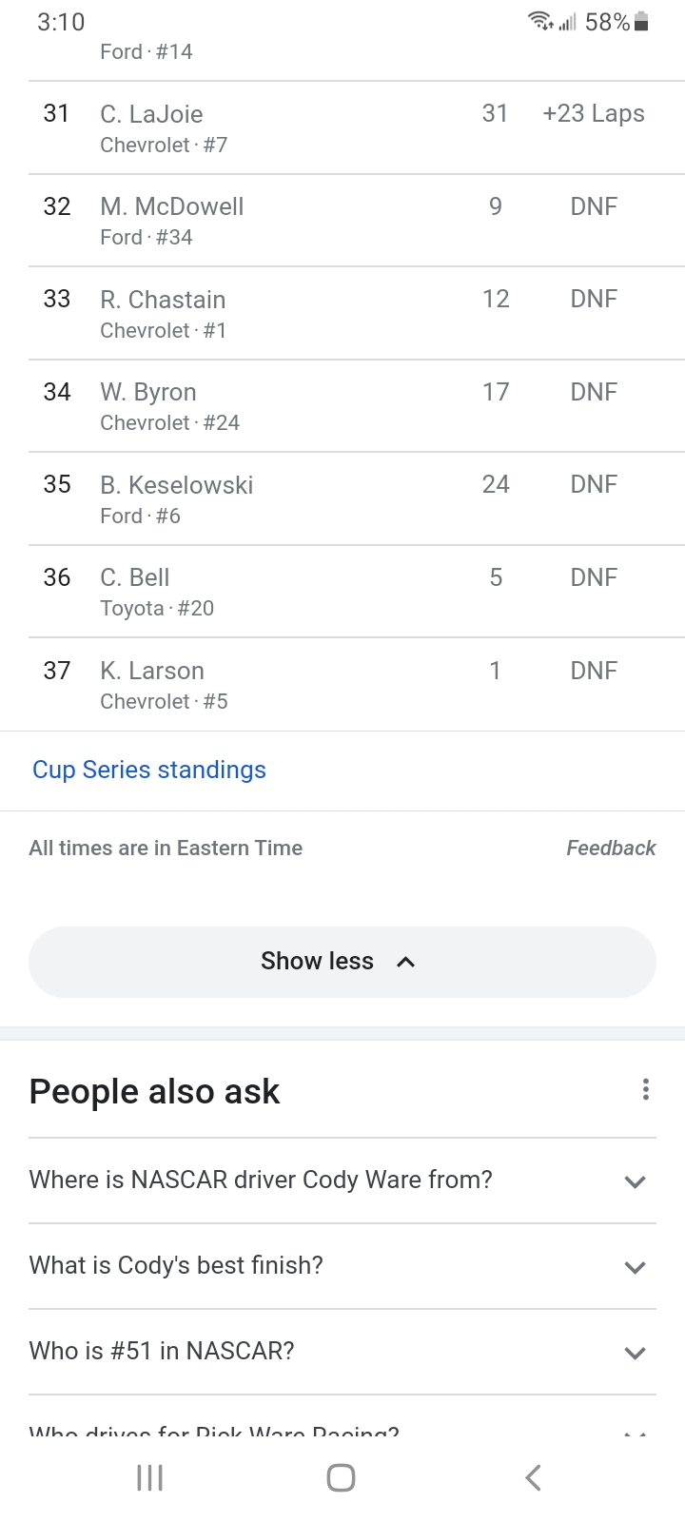Screen dimensions: 685x1522
Task: Select the C. LaJoie result row
Action: (342, 127)
